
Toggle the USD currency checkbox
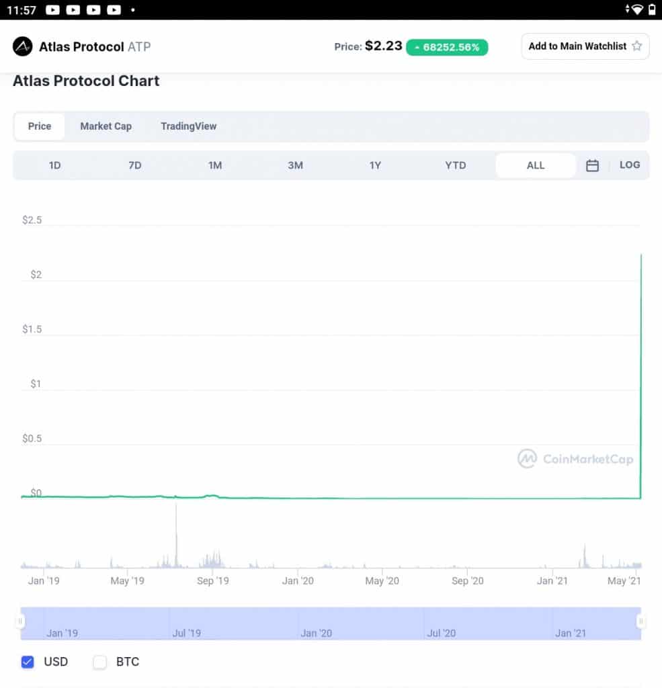tap(28, 662)
